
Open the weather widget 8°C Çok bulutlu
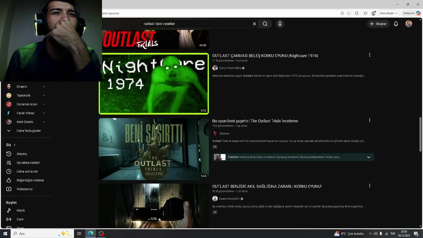coord(349,234)
